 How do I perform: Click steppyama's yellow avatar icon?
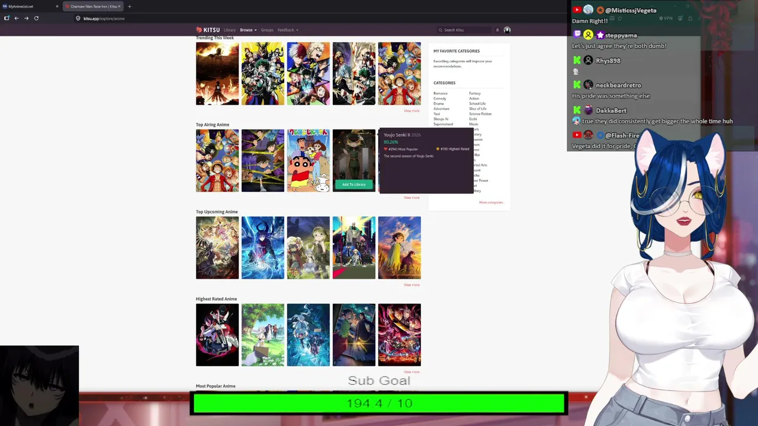[x=588, y=35]
